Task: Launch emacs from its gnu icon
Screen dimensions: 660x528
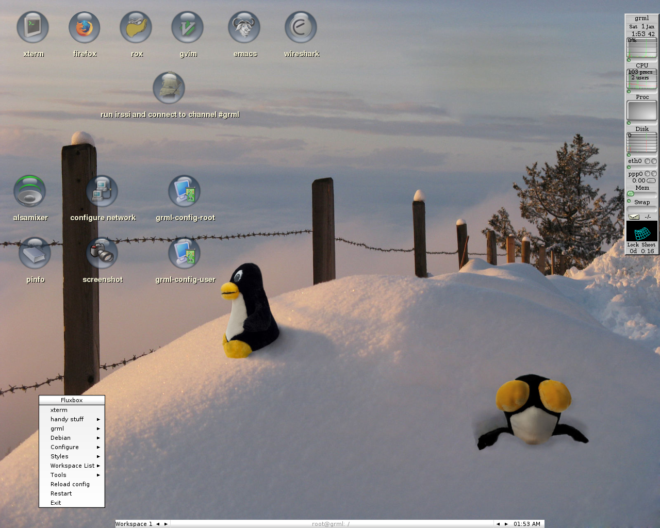Action: click(244, 28)
